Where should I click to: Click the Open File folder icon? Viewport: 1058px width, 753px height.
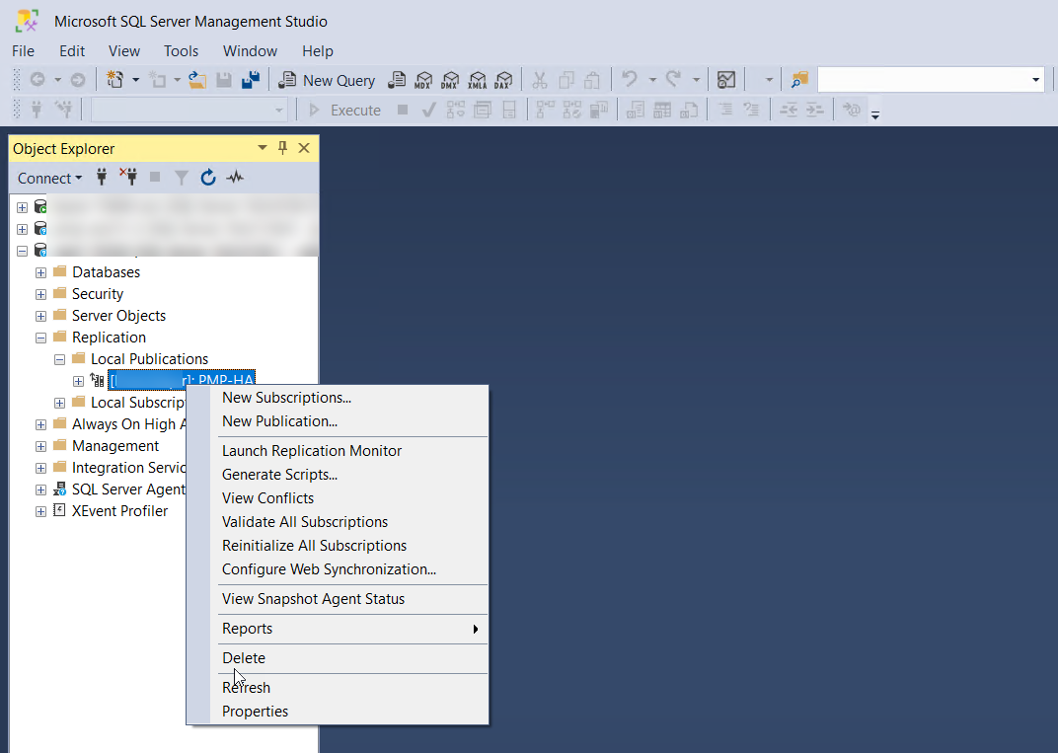(197, 80)
